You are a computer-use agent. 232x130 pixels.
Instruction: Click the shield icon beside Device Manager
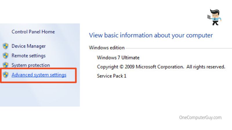(6, 46)
